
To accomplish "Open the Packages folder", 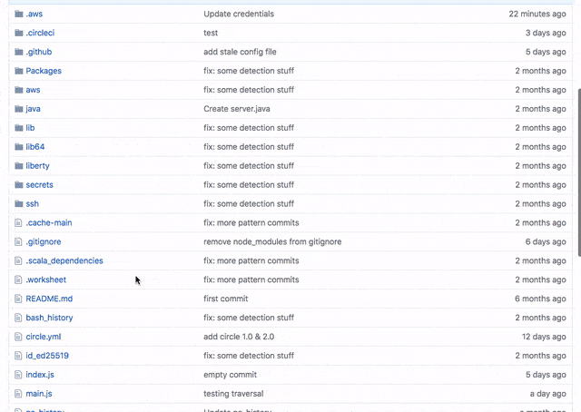I will [44, 71].
